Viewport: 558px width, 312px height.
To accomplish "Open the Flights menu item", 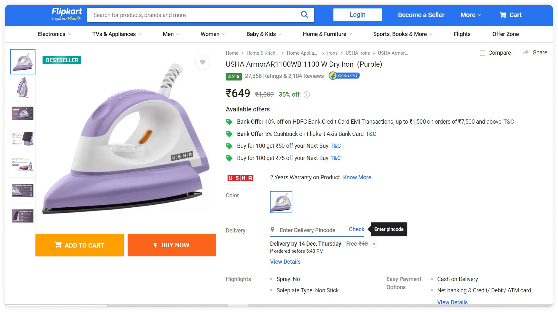I will (x=462, y=34).
